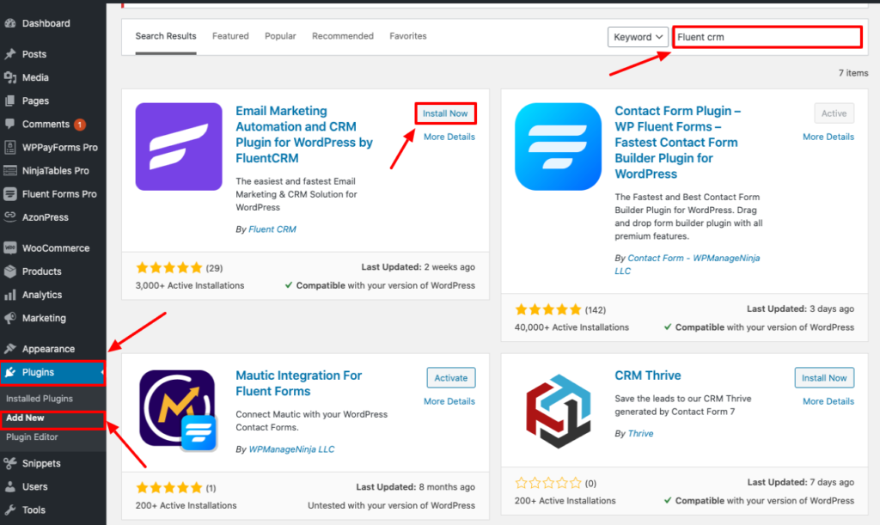The height and width of the screenshot is (525, 880).
Task: Click the '7 items' results count text
Action: (853, 73)
